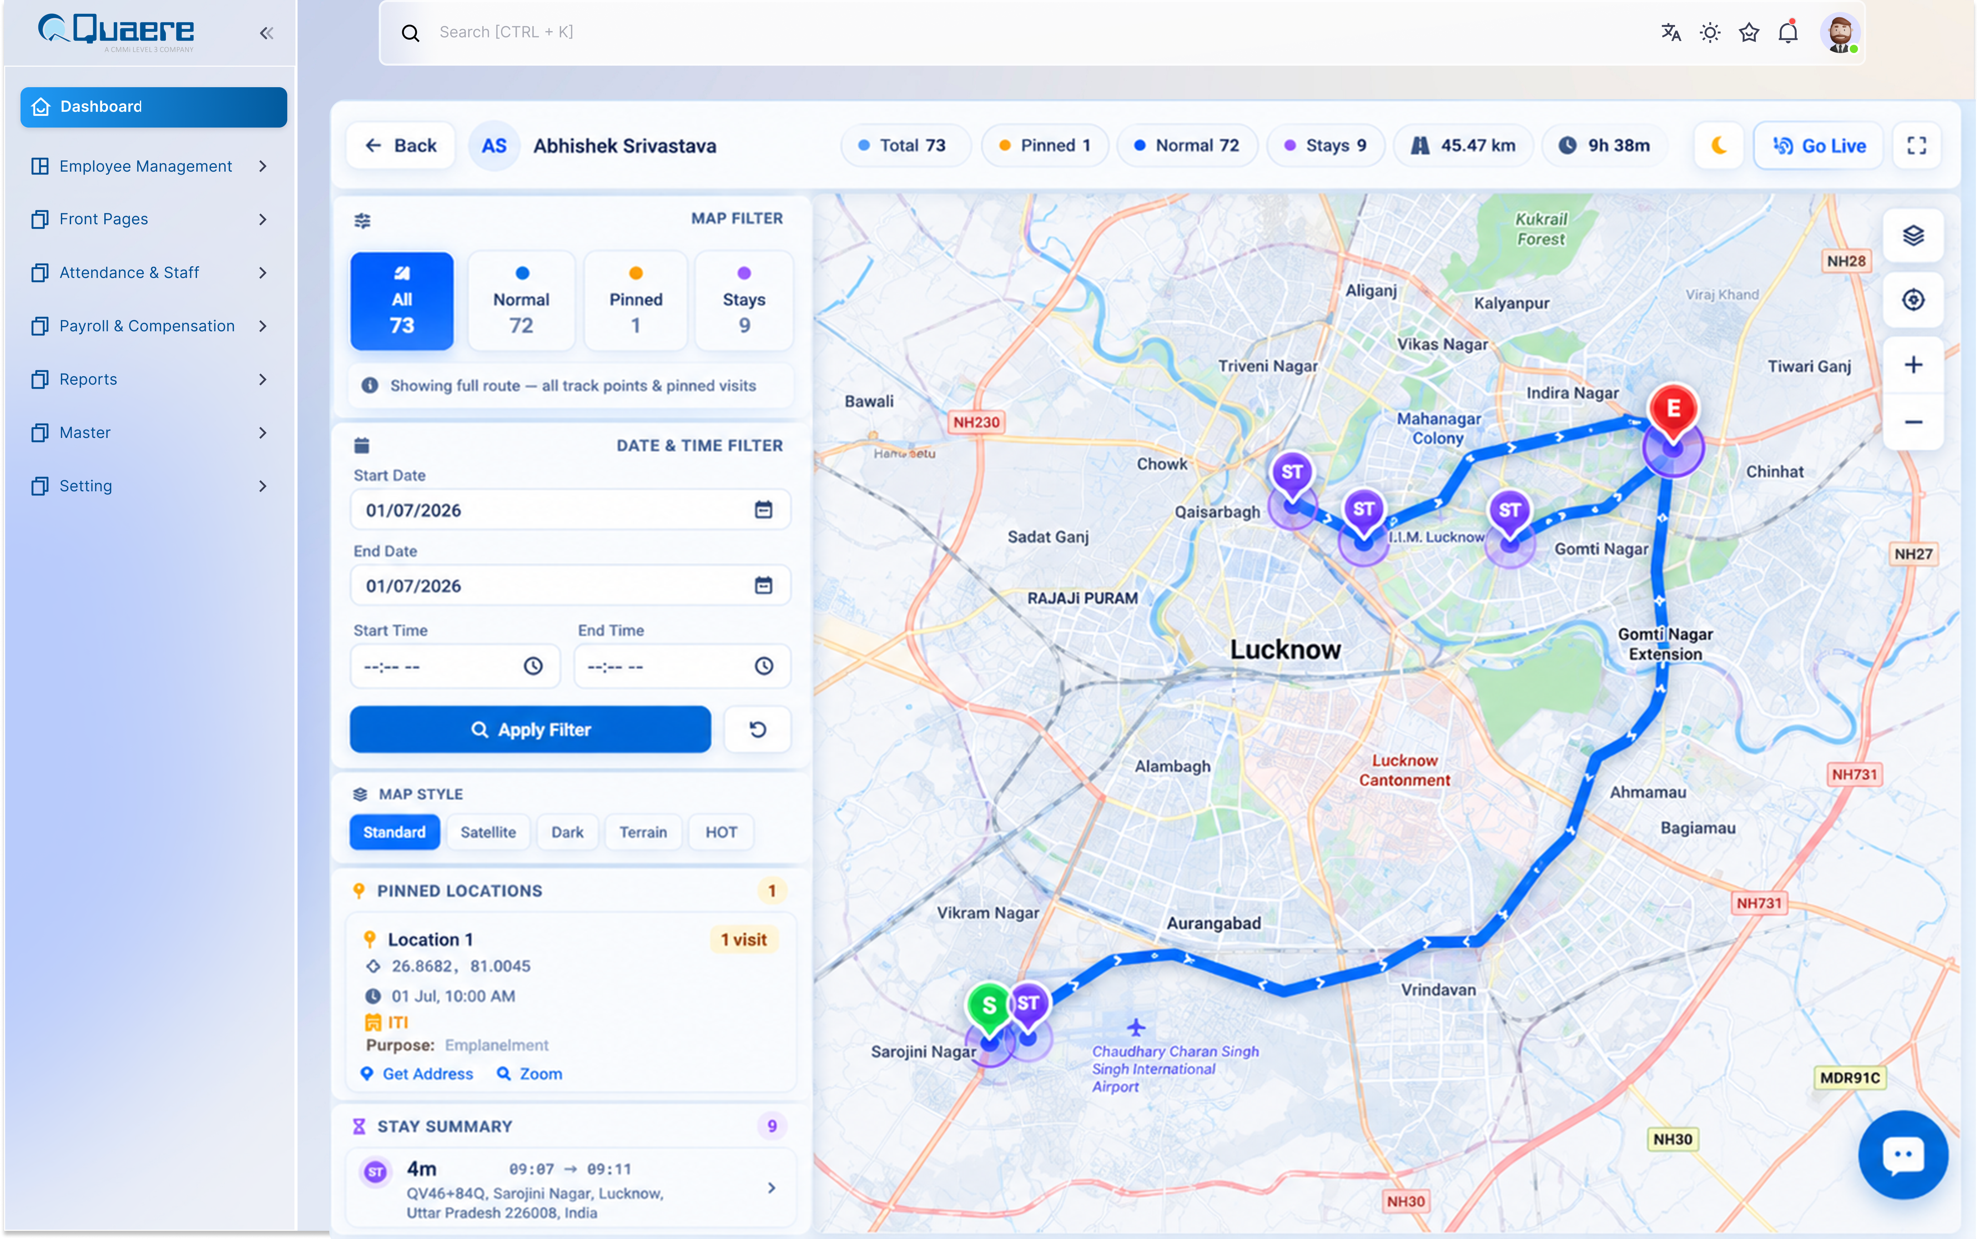The height and width of the screenshot is (1239, 1978).
Task: Open Start Time clock picker
Action: [x=533, y=666]
